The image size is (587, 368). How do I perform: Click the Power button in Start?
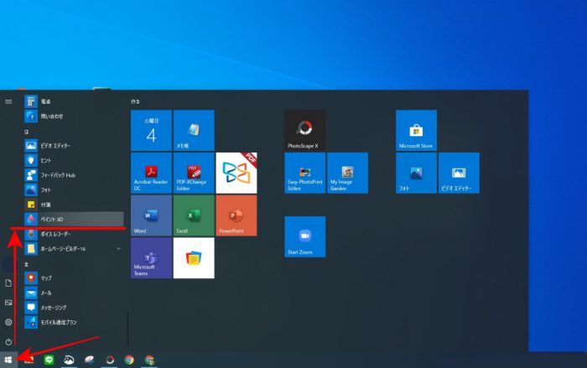(8, 342)
